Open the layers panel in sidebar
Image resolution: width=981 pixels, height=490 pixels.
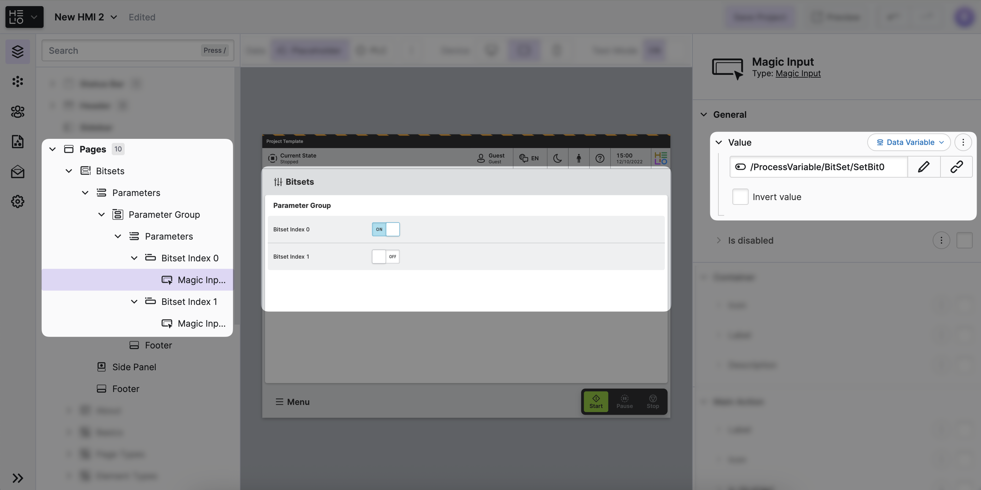(x=17, y=51)
